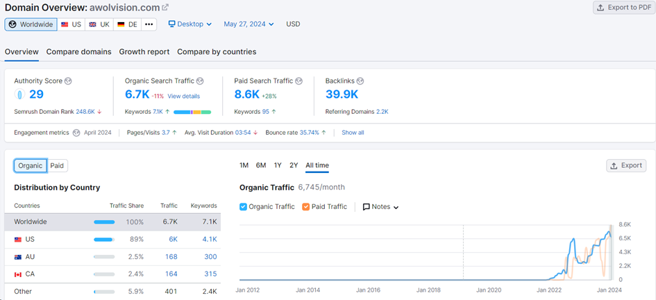Switch to Compare domains tab
The width and height of the screenshot is (656, 300).
pyautogui.click(x=78, y=52)
